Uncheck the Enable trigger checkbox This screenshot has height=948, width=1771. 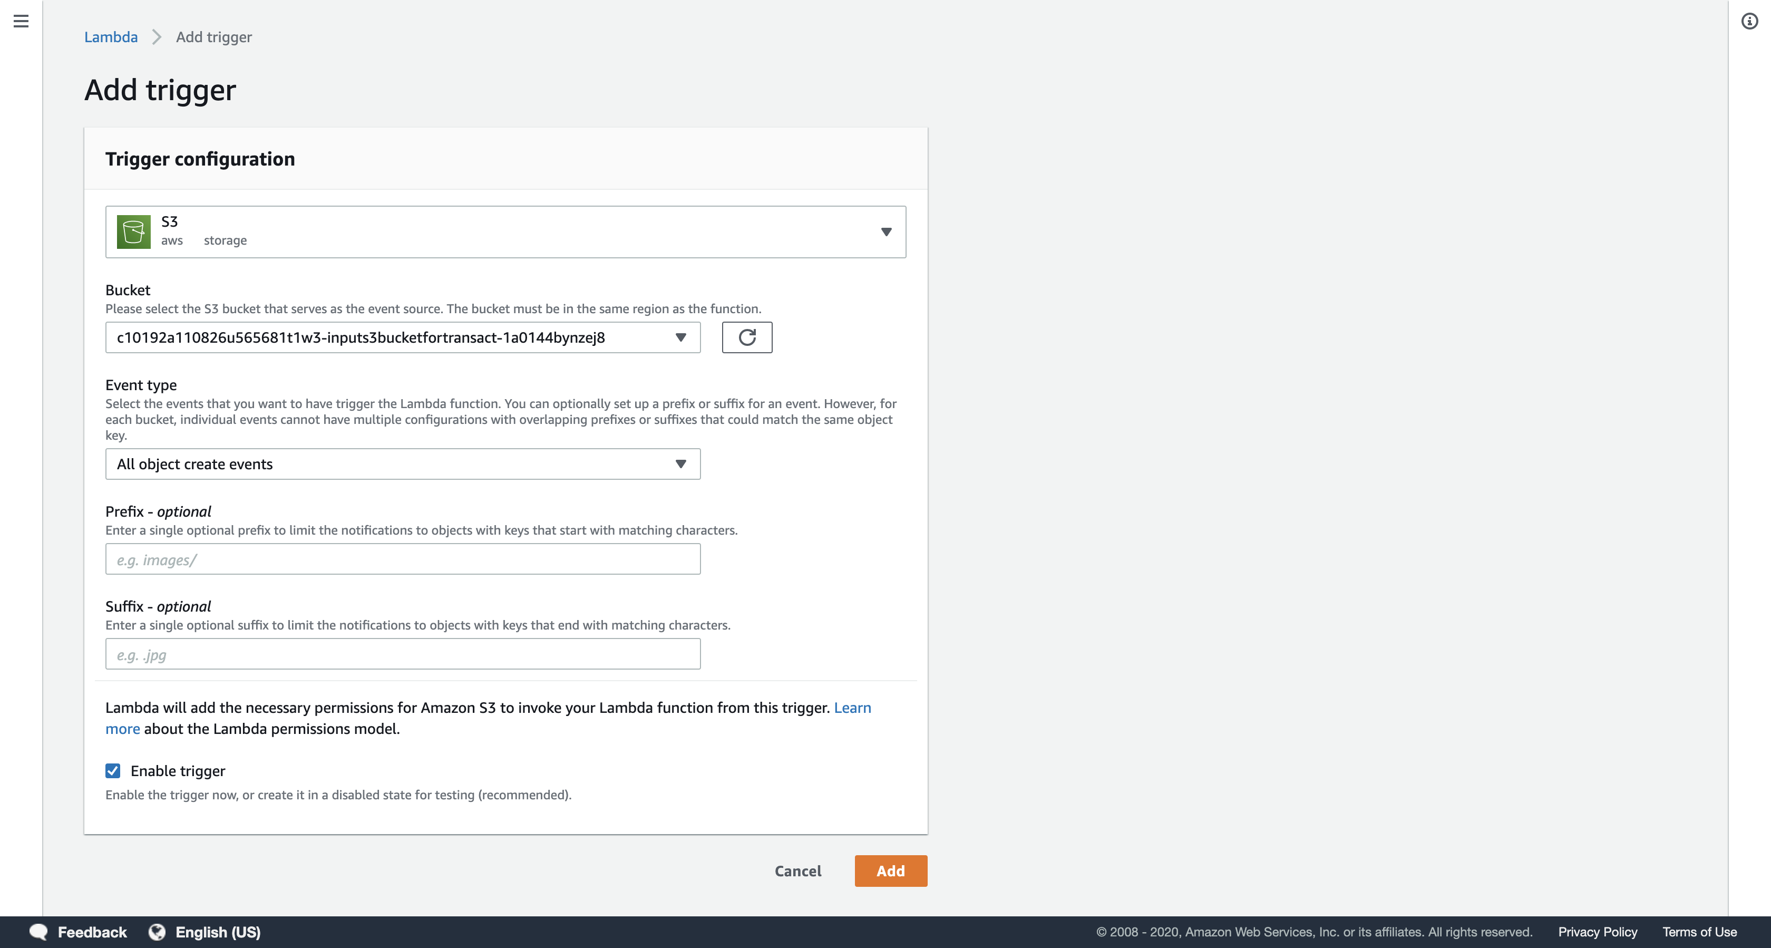tap(113, 770)
